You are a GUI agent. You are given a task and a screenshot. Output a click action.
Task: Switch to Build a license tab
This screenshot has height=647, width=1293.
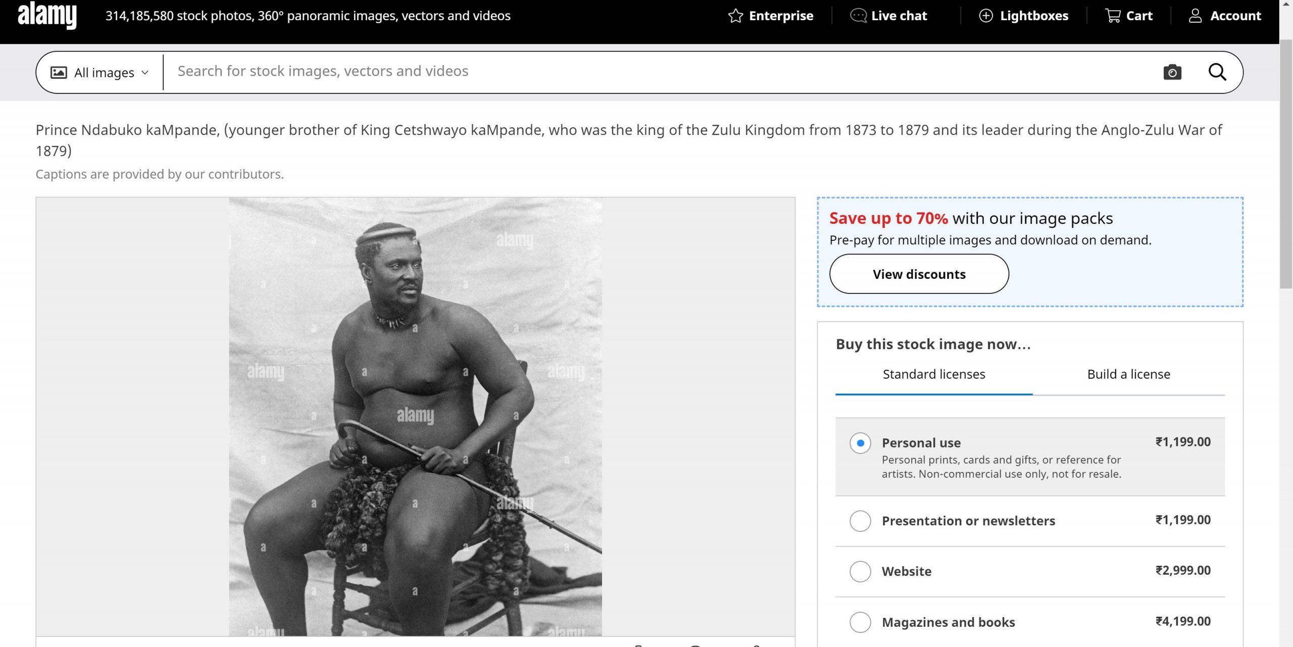pyautogui.click(x=1128, y=374)
